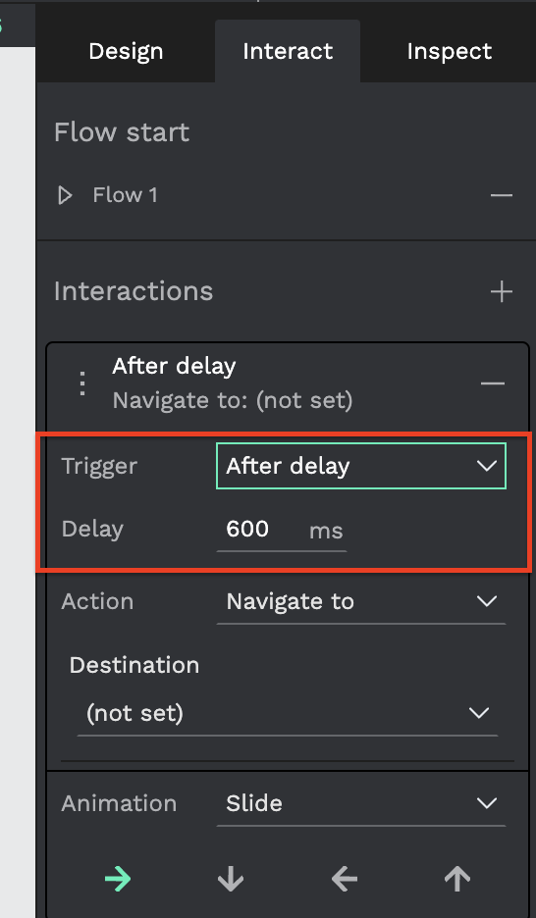Open the three-dot interaction drag handle
This screenshot has width=536, height=918.
point(82,383)
